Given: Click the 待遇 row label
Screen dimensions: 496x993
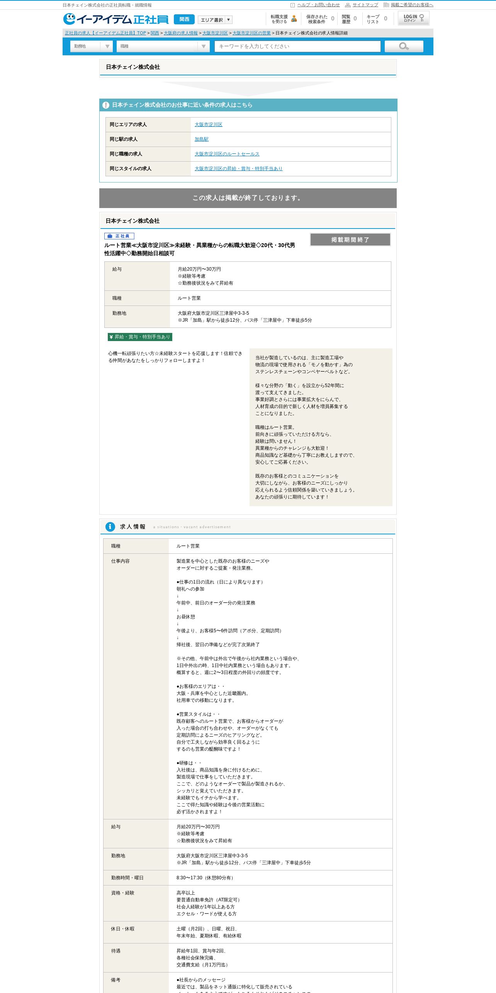Looking at the screenshot, I should click(x=116, y=951).
